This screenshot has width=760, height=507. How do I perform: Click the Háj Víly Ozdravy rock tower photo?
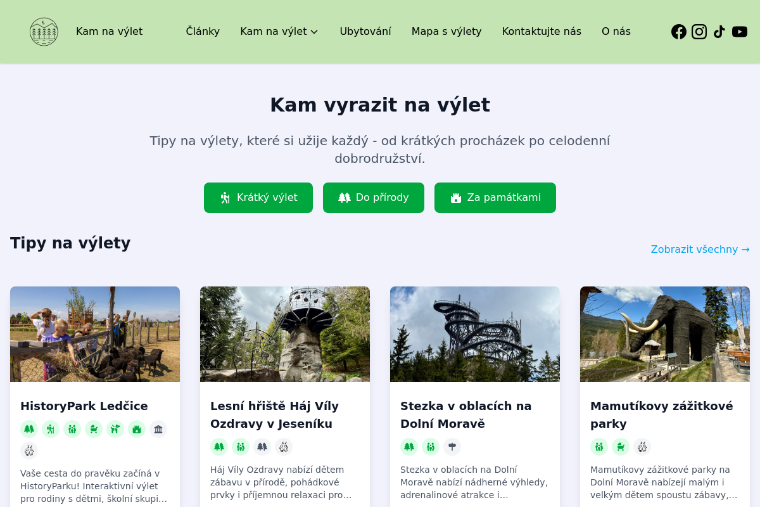285,334
